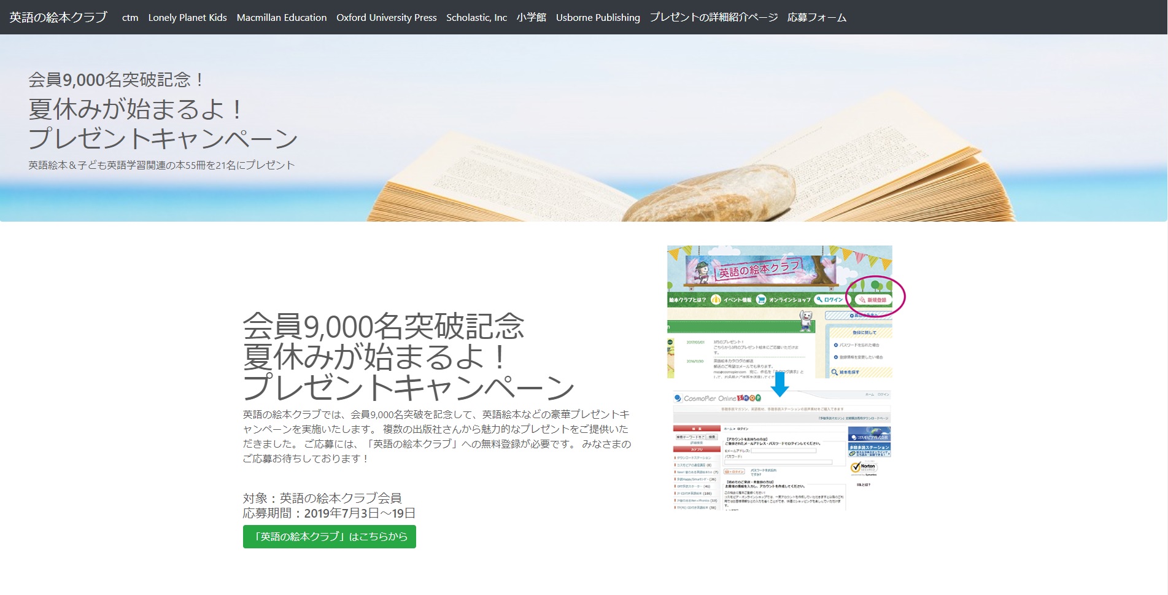Select text 応募期間：2019年7月3日～19日
The image size is (1168, 595).
click(x=329, y=513)
